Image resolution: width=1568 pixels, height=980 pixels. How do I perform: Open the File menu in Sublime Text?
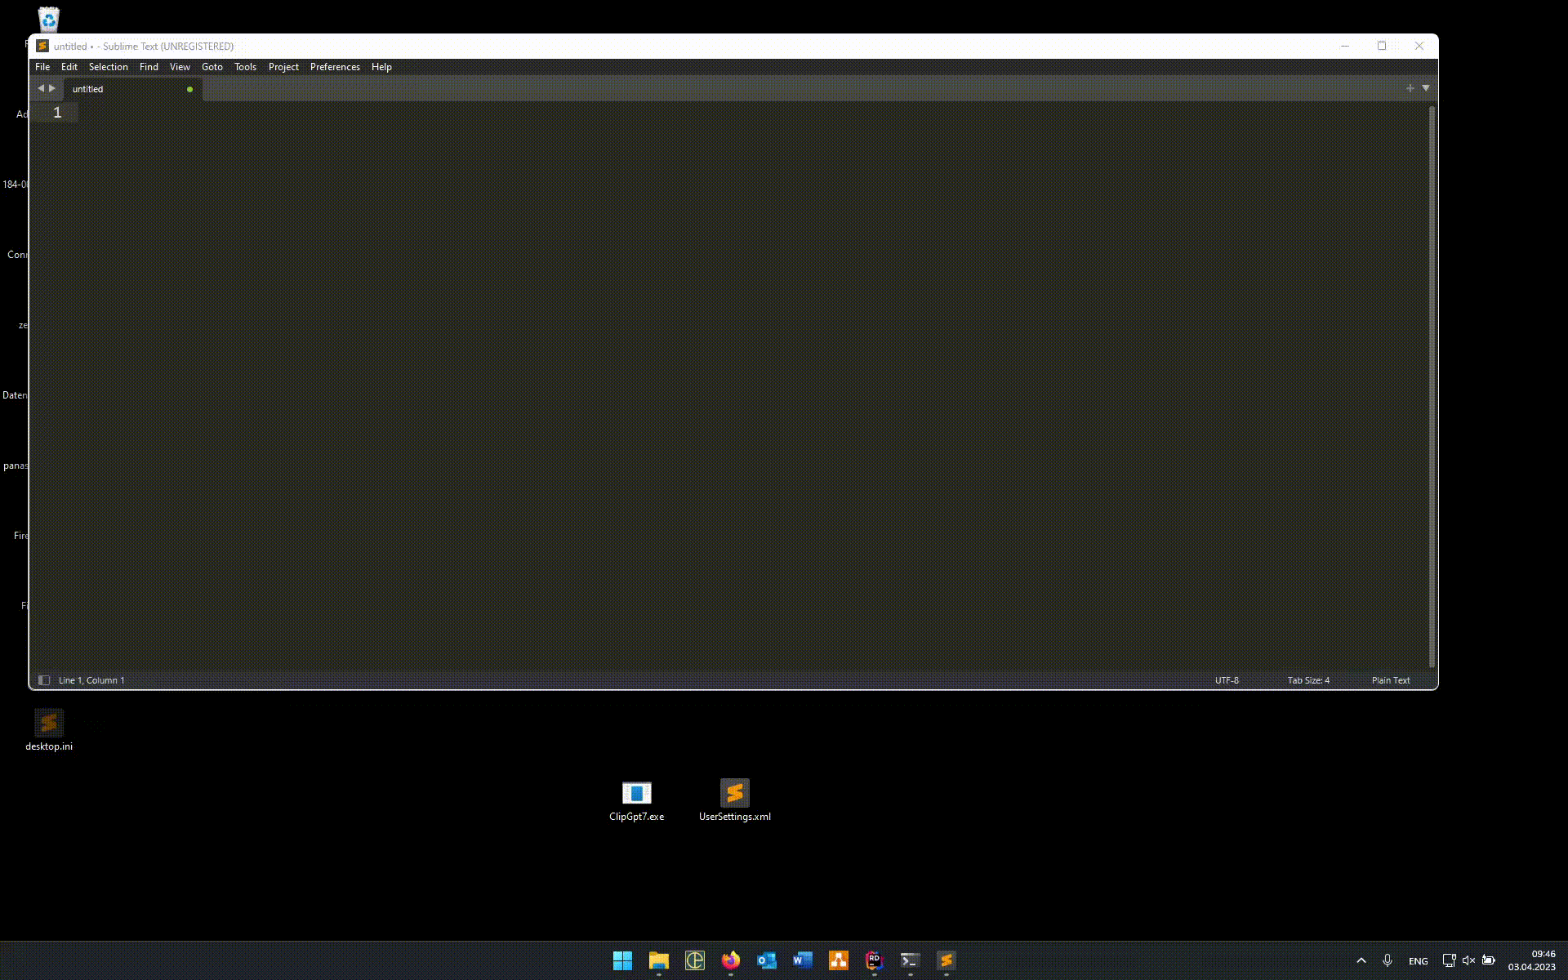[x=42, y=67]
